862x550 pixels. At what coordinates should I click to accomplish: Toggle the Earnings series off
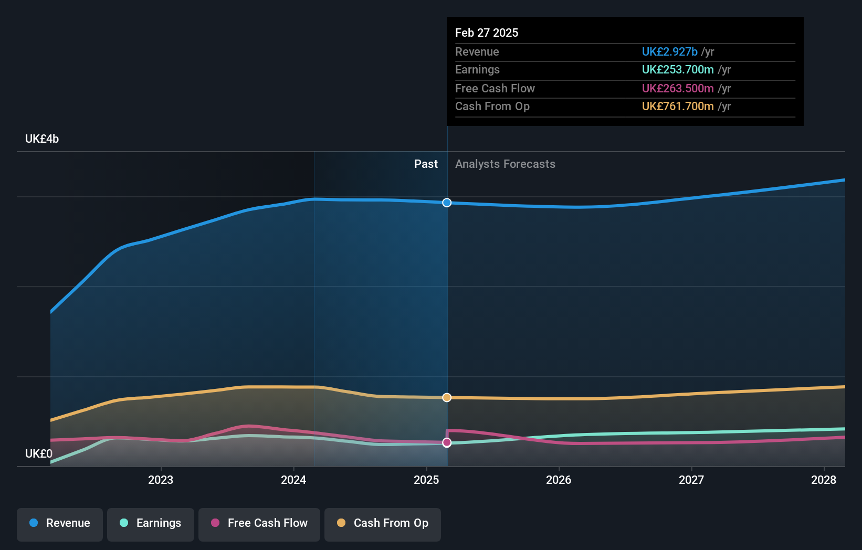point(150,523)
